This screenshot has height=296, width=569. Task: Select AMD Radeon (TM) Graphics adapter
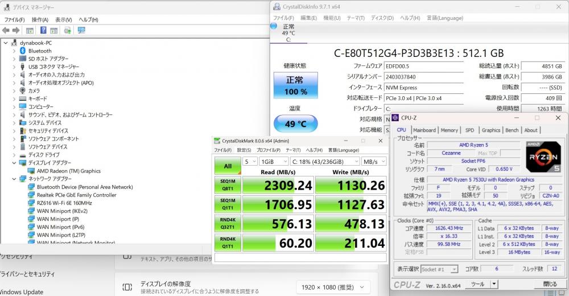(x=69, y=171)
